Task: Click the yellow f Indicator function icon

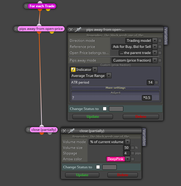Action: point(73,70)
